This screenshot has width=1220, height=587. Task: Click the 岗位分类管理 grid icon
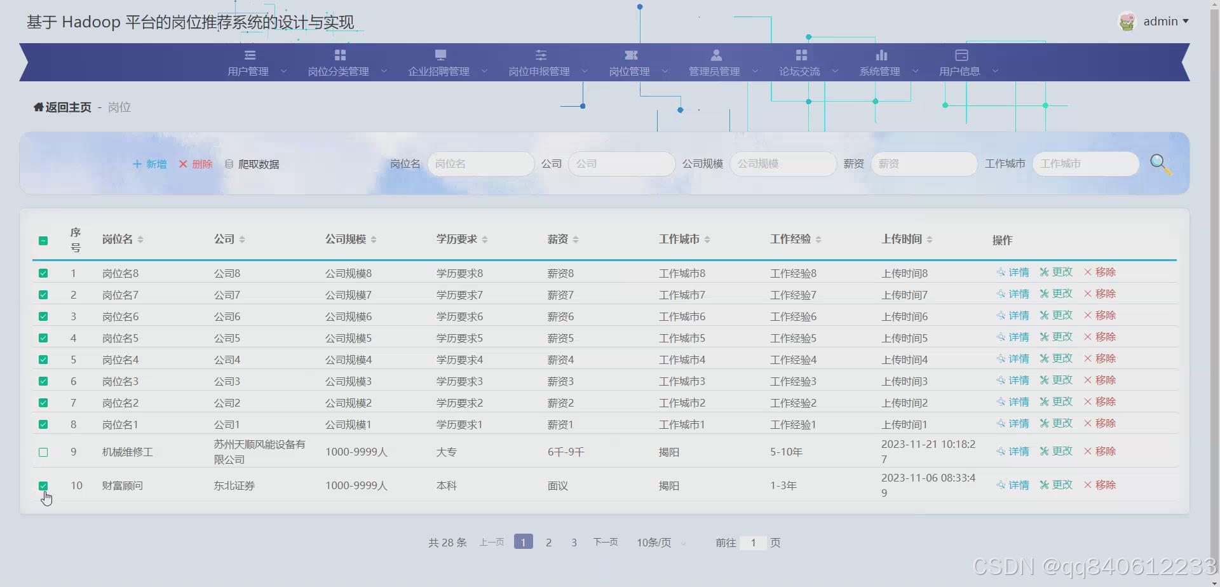[x=340, y=55]
